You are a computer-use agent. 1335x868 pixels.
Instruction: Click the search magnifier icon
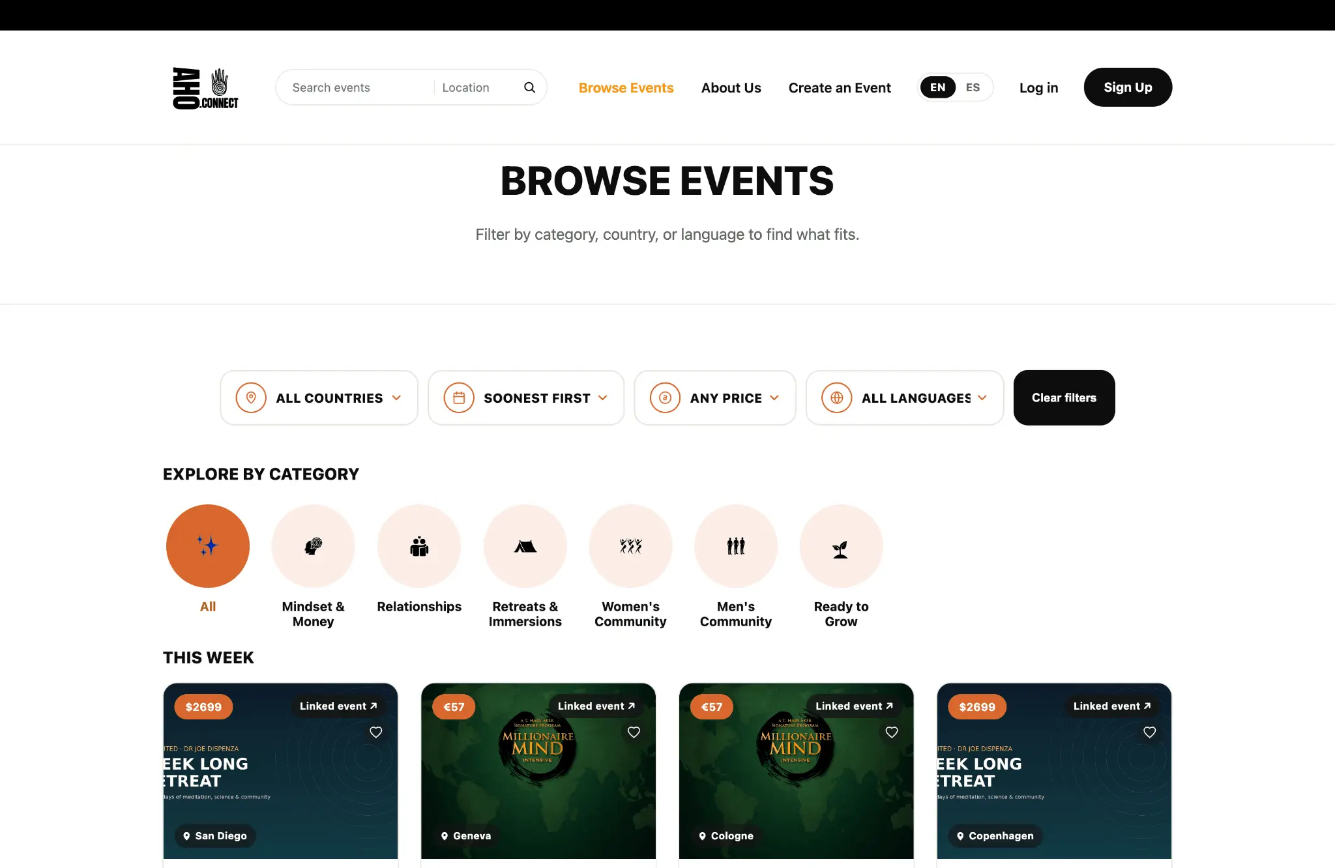[x=529, y=87]
